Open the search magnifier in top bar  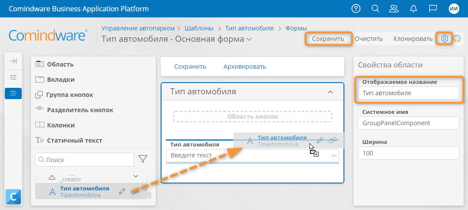(375, 9)
